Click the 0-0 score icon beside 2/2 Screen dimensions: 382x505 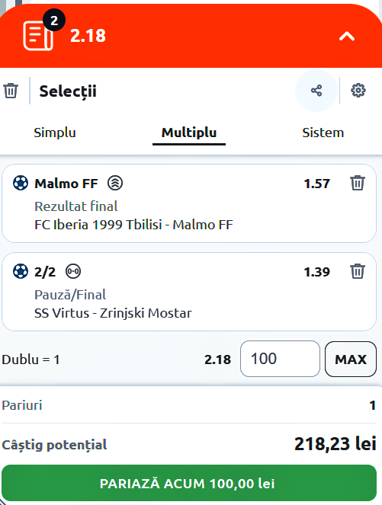(73, 271)
